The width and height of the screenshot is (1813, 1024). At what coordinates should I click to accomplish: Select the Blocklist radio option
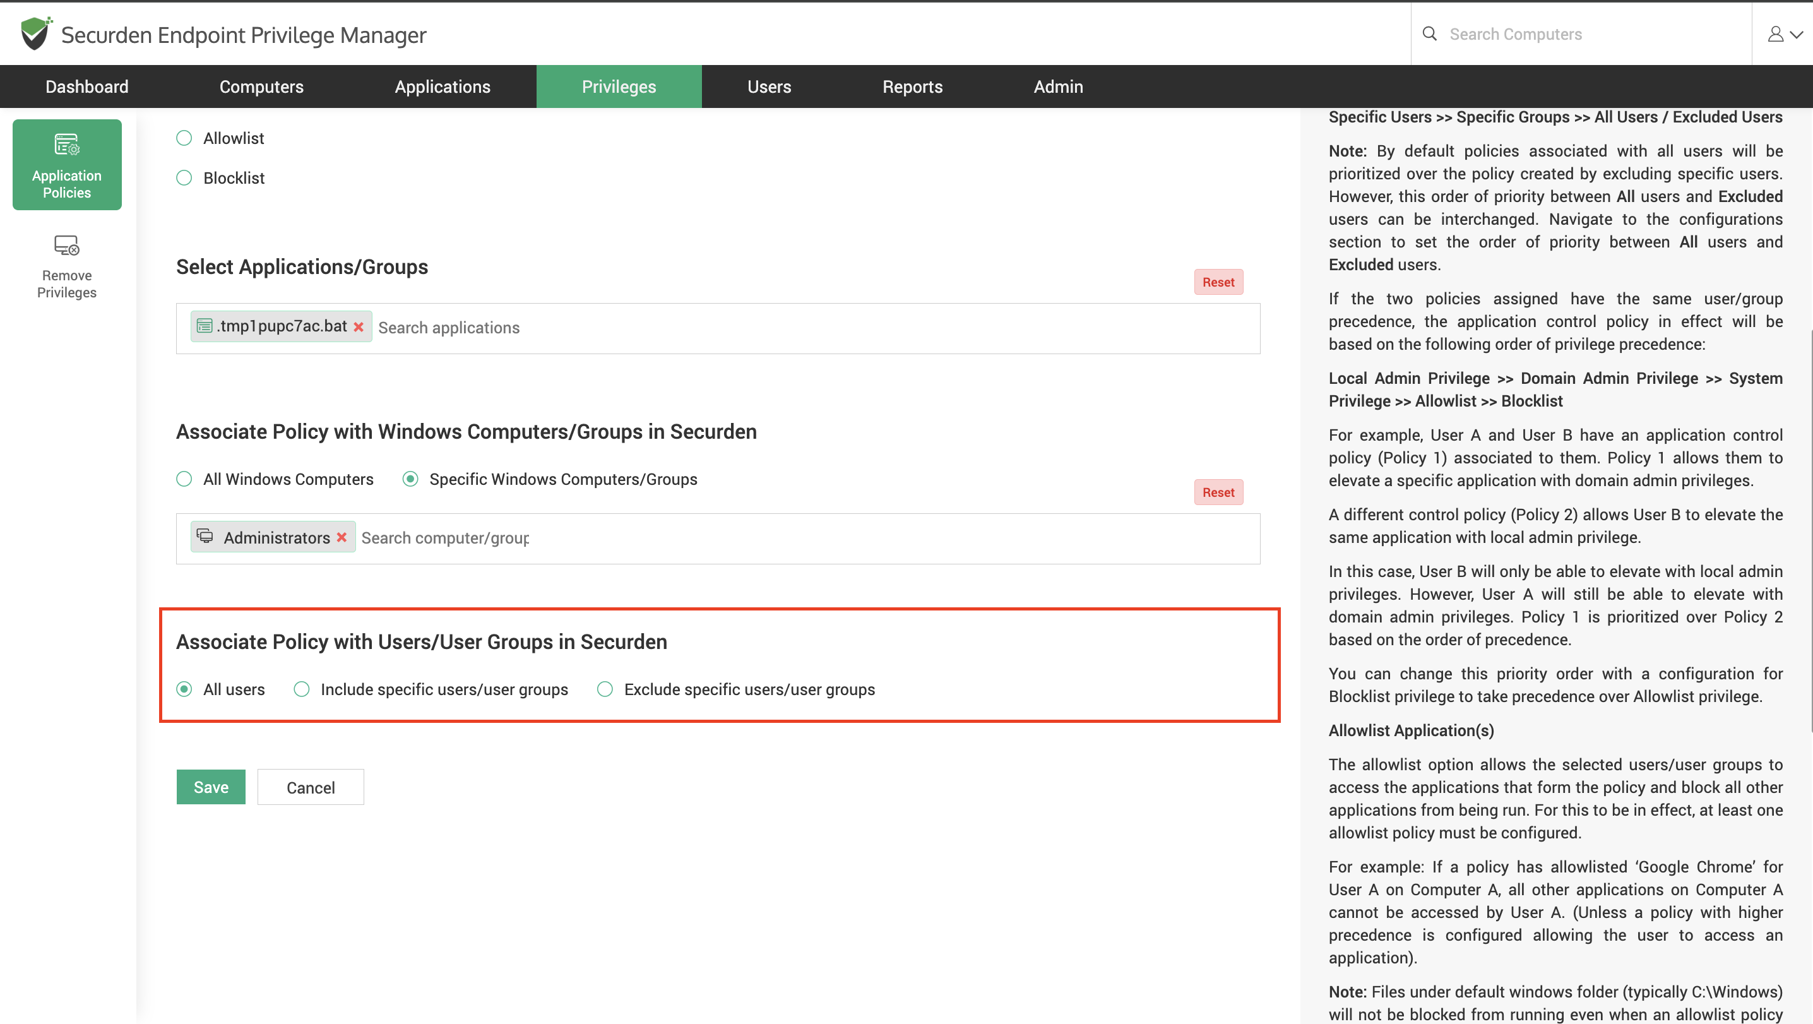184,178
